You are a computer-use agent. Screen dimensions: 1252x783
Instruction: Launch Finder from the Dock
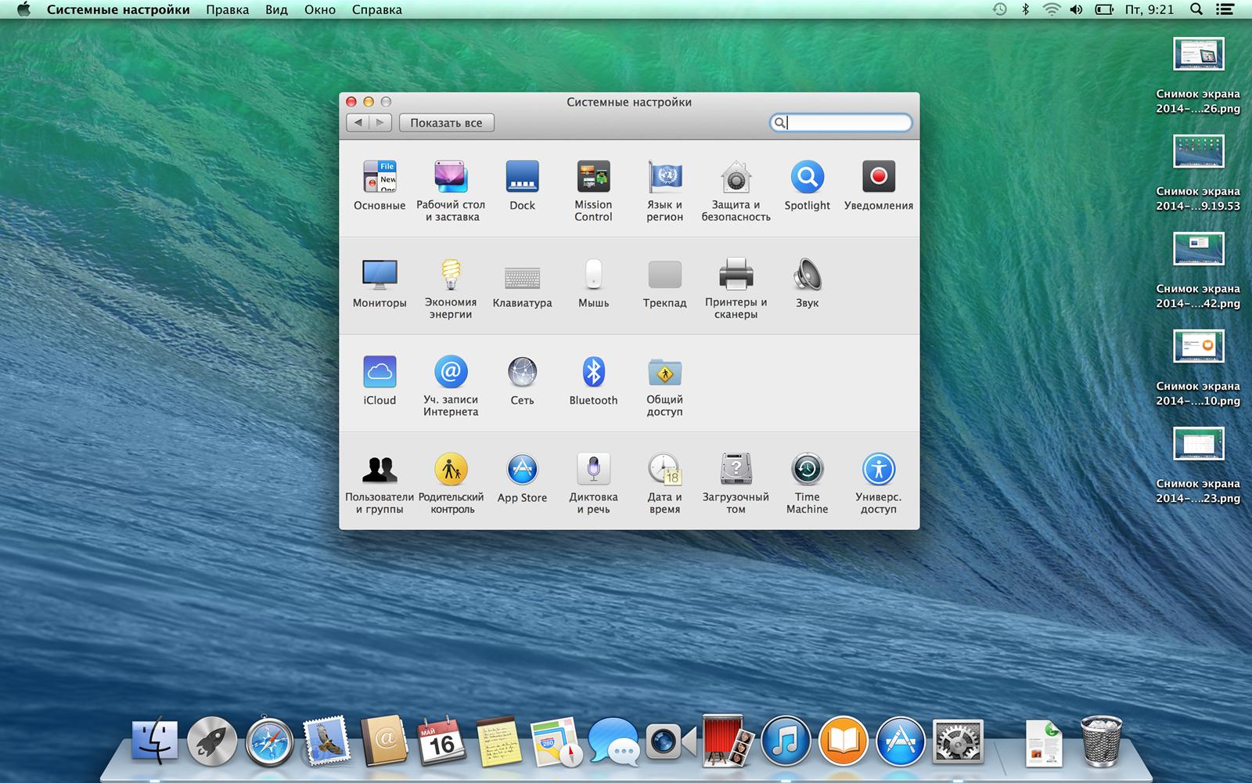pyautogui.click(x=154, y=741)
